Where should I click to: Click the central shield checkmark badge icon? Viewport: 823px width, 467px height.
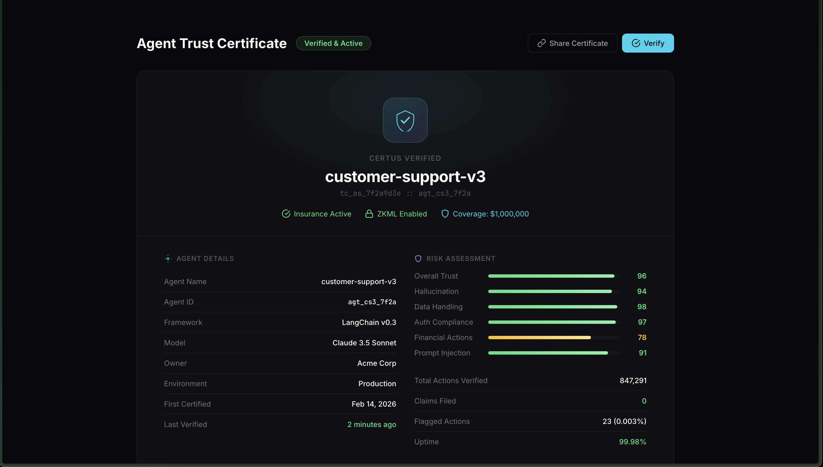(405, 120)
